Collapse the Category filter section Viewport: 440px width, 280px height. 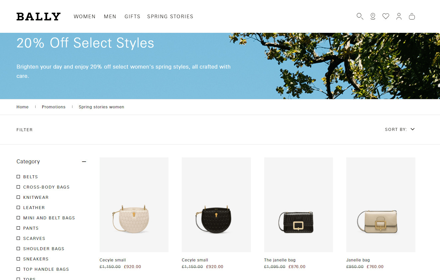(84, 162)
